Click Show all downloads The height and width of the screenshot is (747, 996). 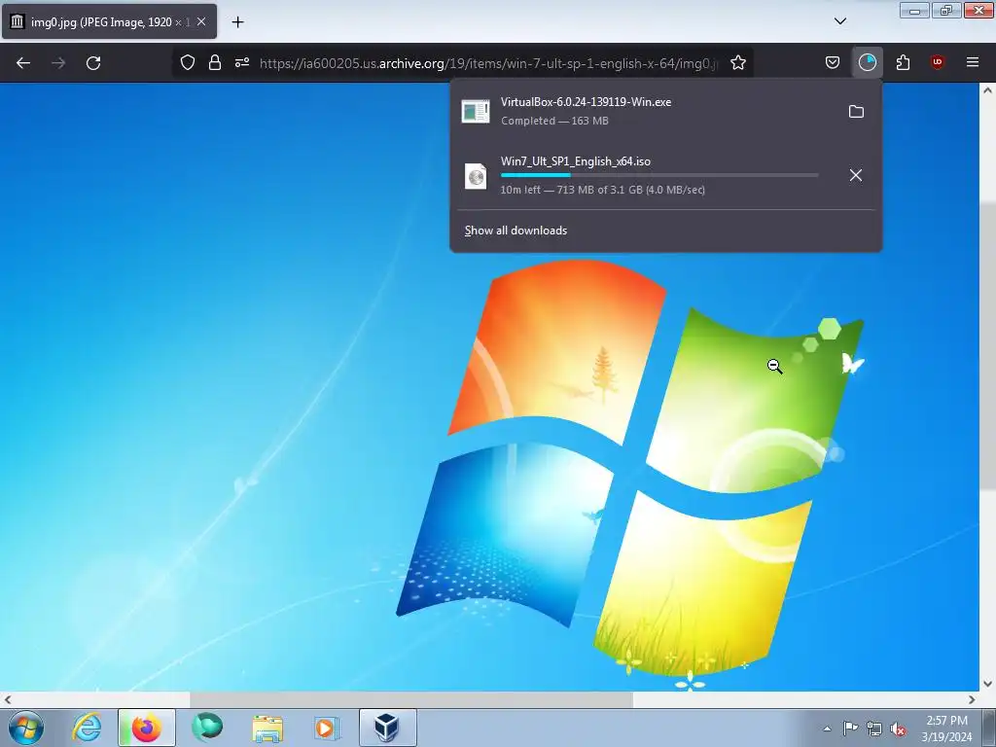[516, 231]
